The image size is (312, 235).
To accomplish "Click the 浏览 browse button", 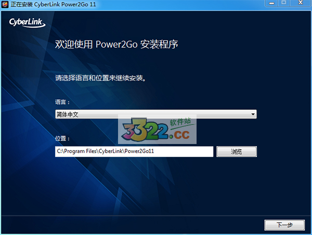I will coord(237,152).
